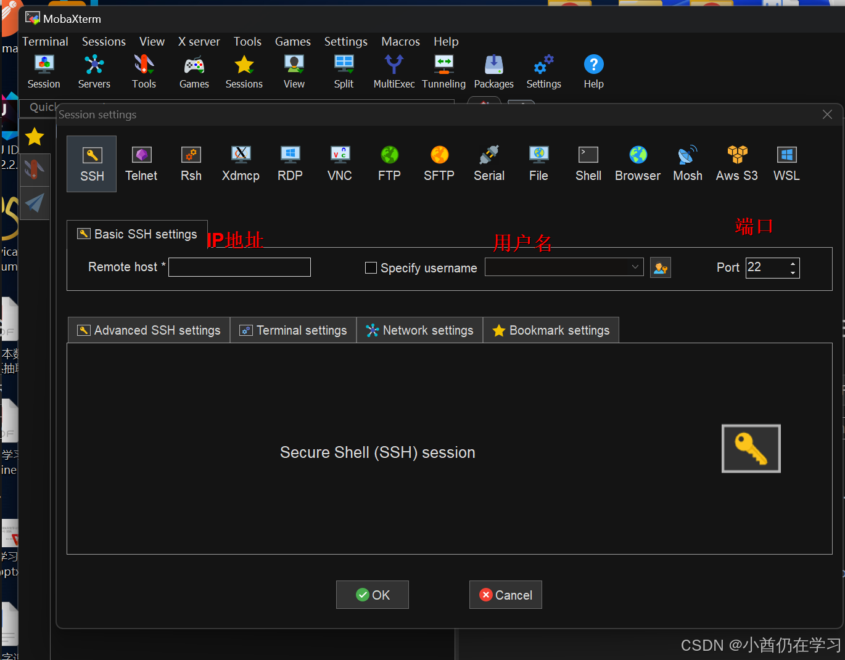
Task: Switch to Network settings tab
Action: [x=419, y=330]
